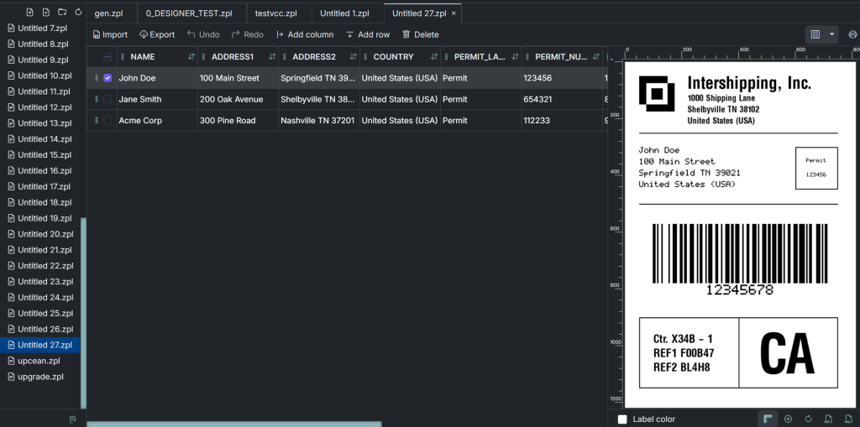Click the Undo button
Screen dimensions: 860x427
tap(203, 34)
